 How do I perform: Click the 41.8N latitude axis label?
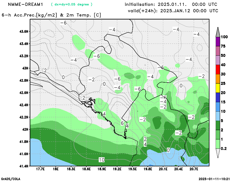[24, 141]
